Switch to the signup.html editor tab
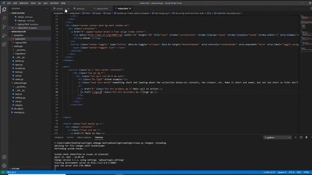Viewport: 312px width, 175px height. tap(102, 9)
